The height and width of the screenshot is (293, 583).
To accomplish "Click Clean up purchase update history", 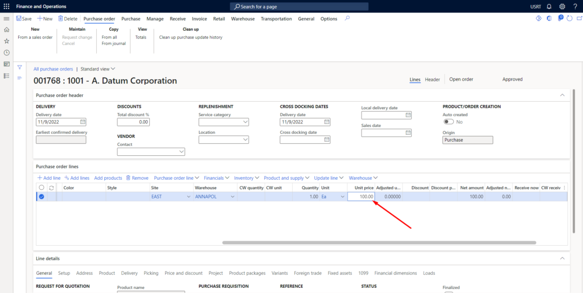I will point(191,37).
